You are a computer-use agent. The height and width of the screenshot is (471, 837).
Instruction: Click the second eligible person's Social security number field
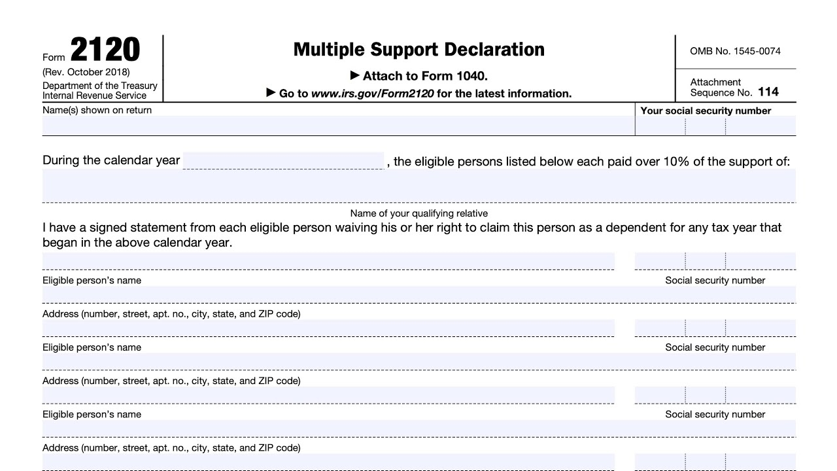[715, 328]
